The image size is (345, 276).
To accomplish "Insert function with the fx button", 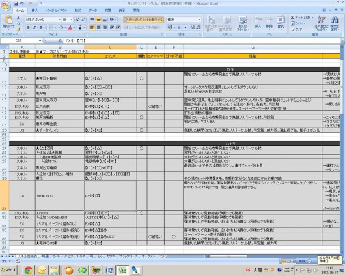I will pos(60,41).
